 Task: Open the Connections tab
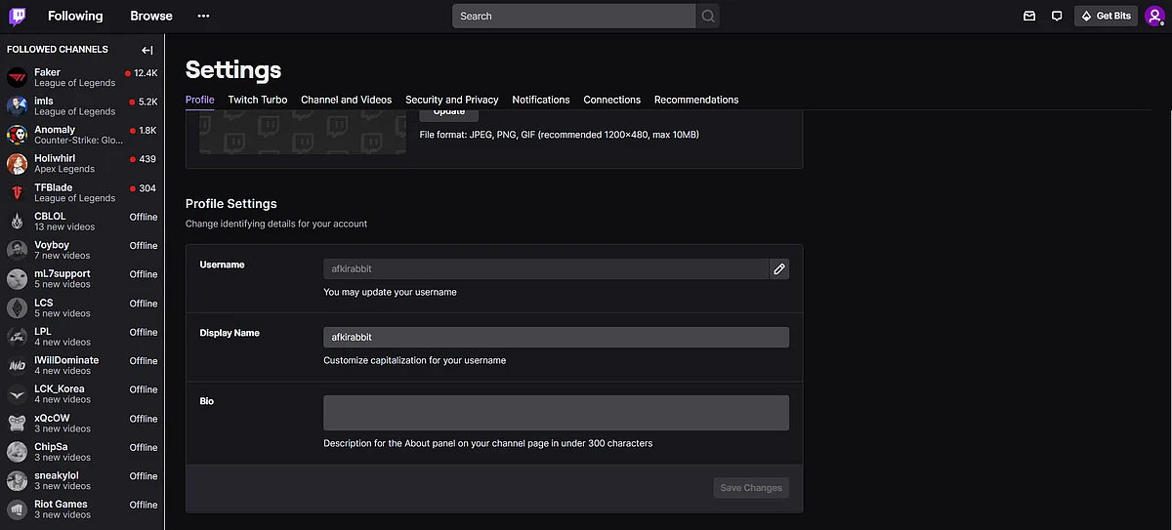[x=612, y=100]
